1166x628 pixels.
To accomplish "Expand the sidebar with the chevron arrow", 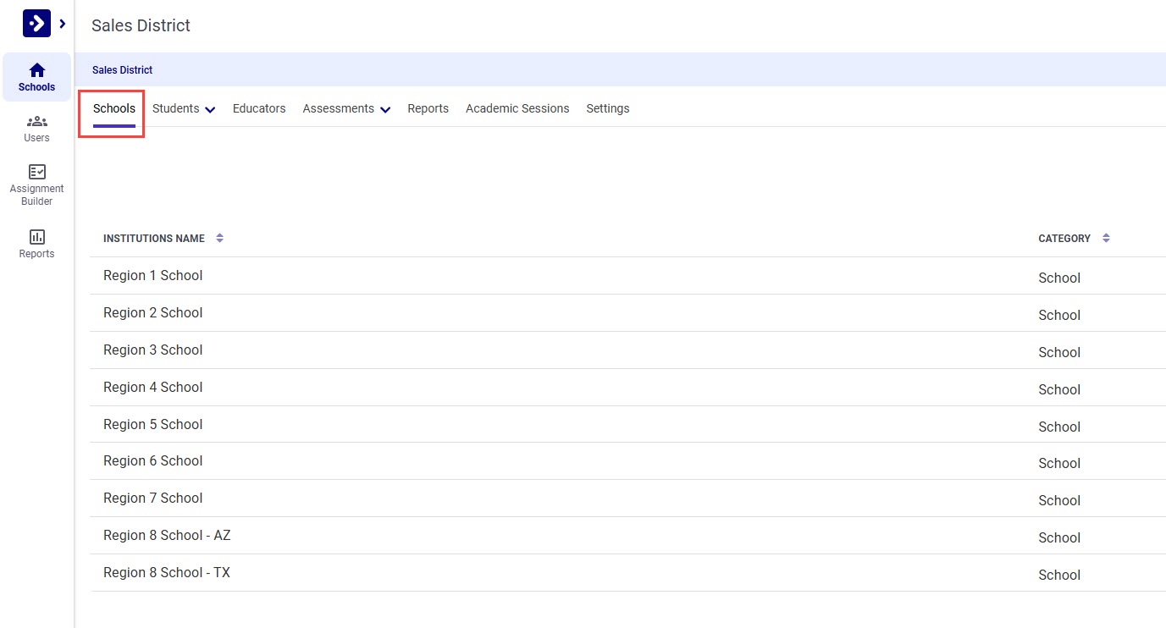I will [x=63, y=24].
